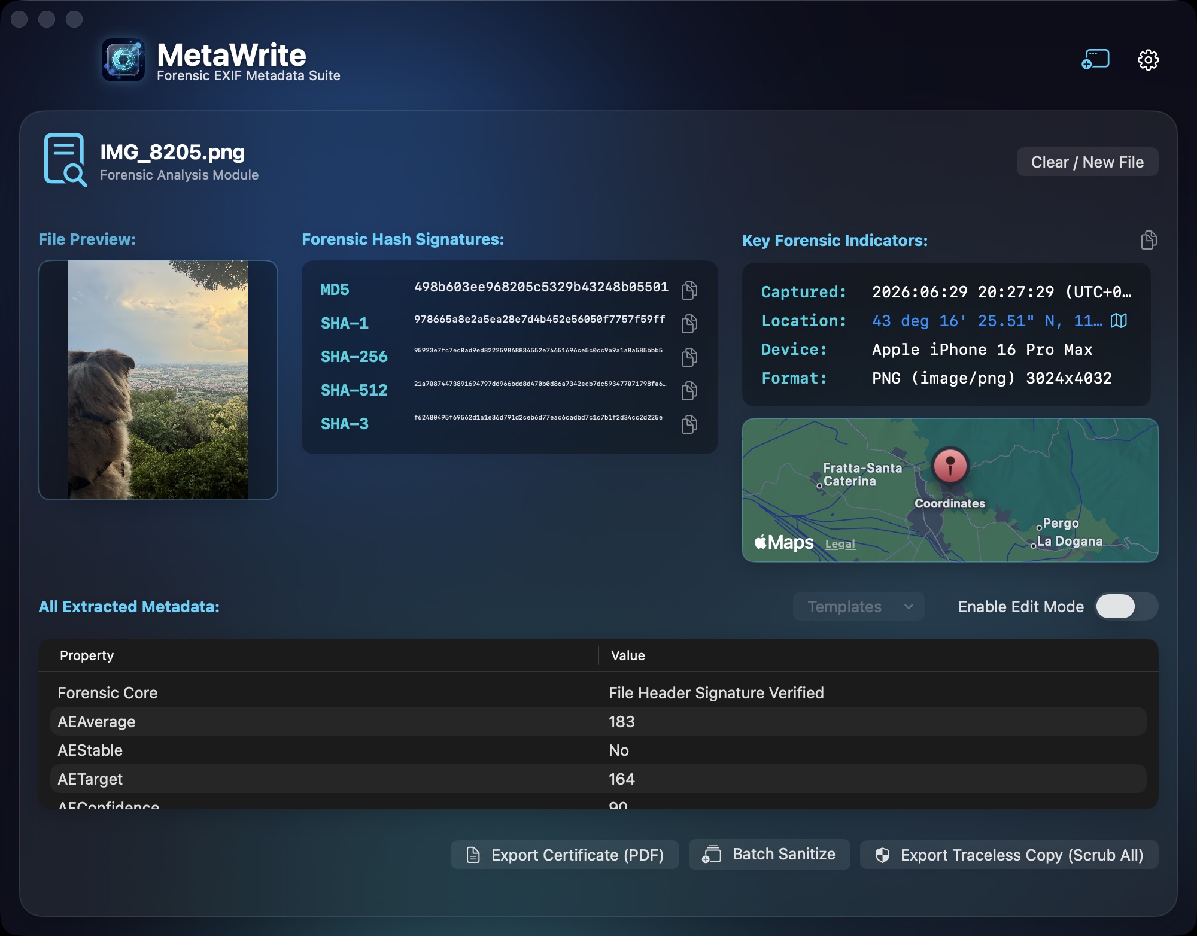Click the SHA-1 hash string text

pyautogui.click(x=539, y=319)
